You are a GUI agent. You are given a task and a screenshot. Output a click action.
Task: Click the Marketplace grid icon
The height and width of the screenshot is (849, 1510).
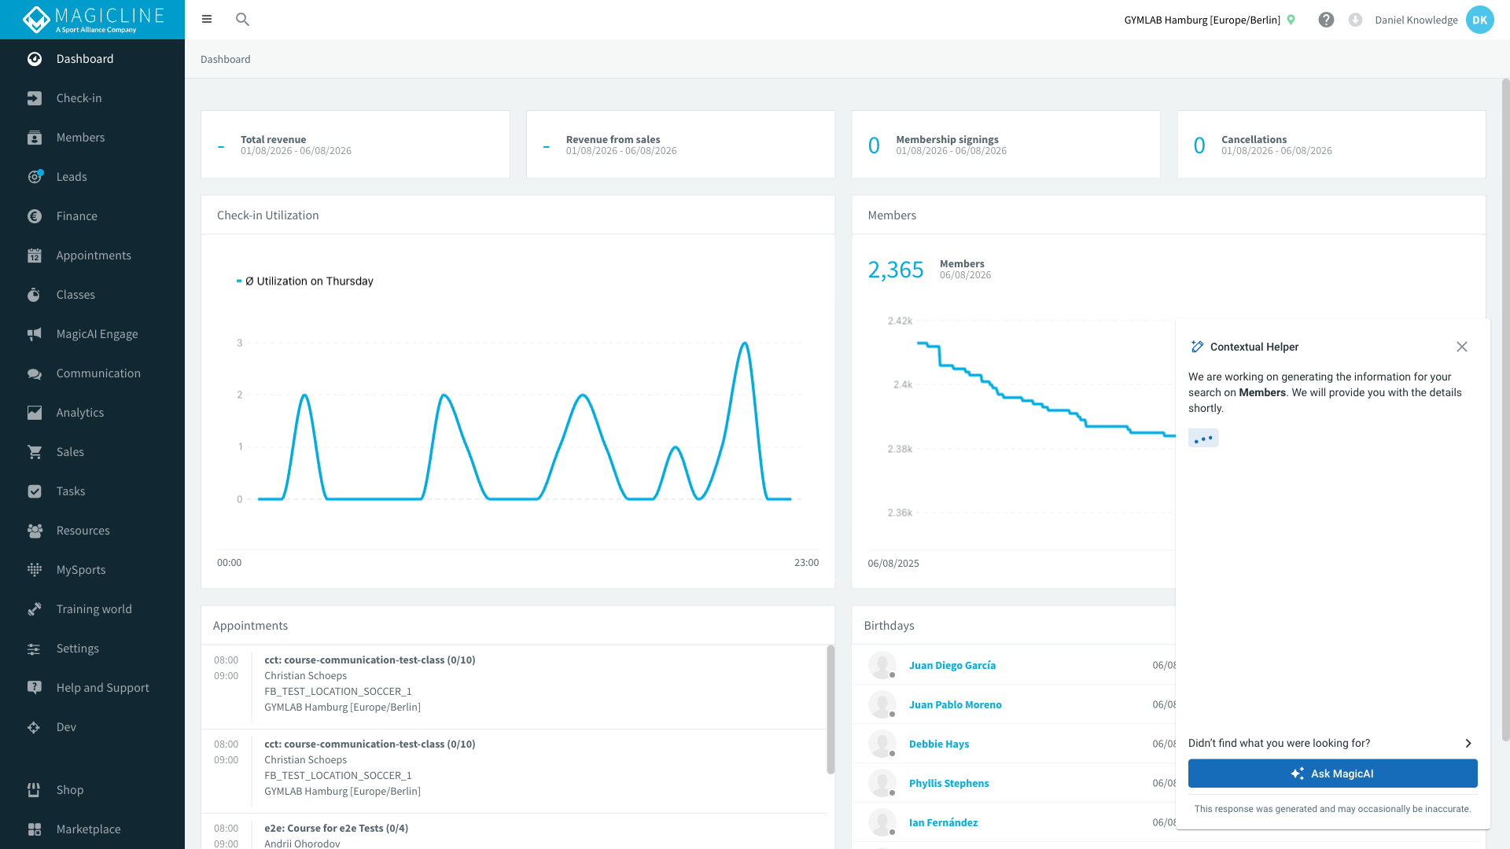[35, 829]
